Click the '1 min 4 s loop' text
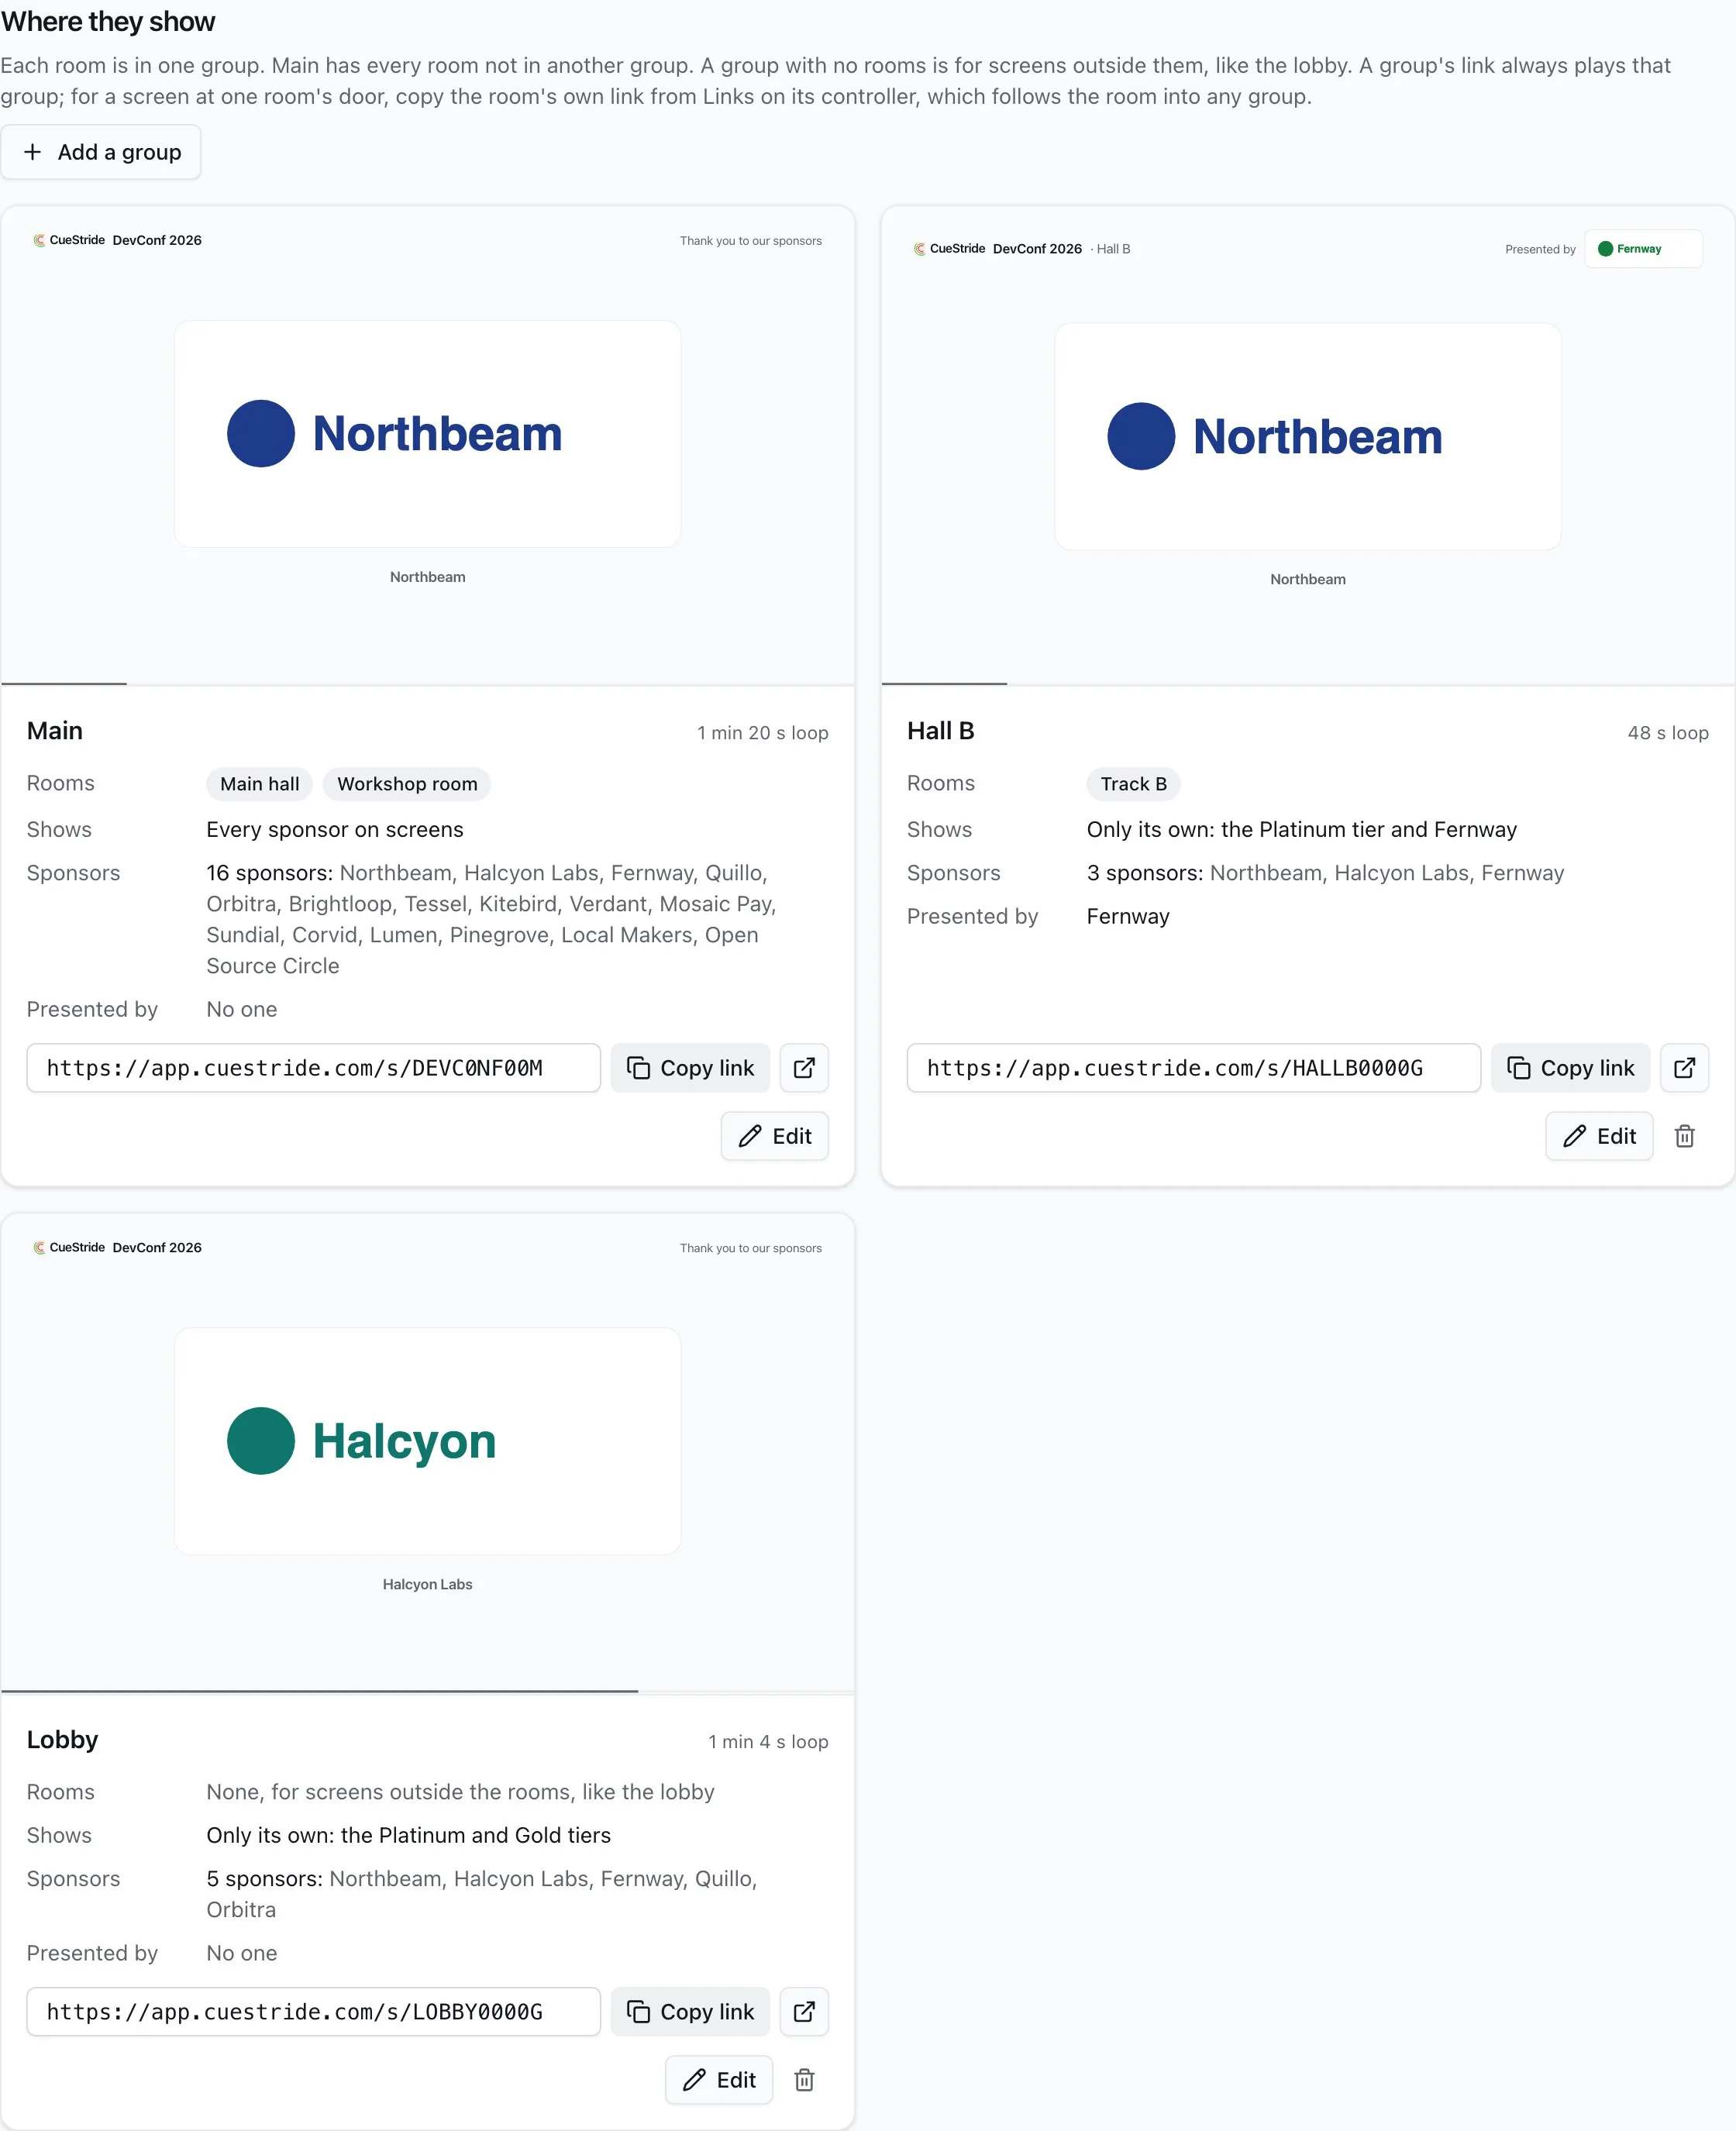Image resolution: width=1736 pixels, height=2131 pixels. [x=768, y=1742]
